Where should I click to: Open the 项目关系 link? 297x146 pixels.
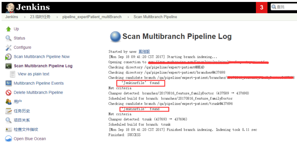(22, 120)
